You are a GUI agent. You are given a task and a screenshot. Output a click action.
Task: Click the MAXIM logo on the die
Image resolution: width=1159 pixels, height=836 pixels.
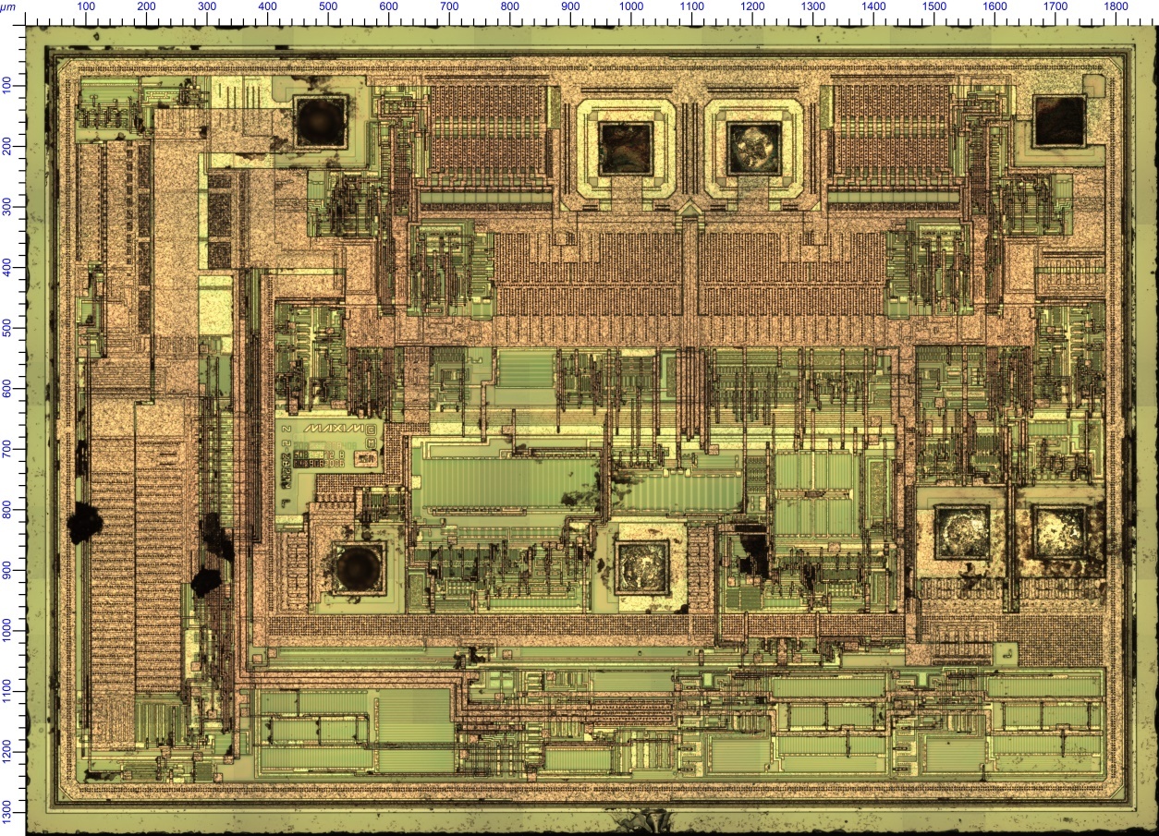pyautogui.click(x=334, y=428)
